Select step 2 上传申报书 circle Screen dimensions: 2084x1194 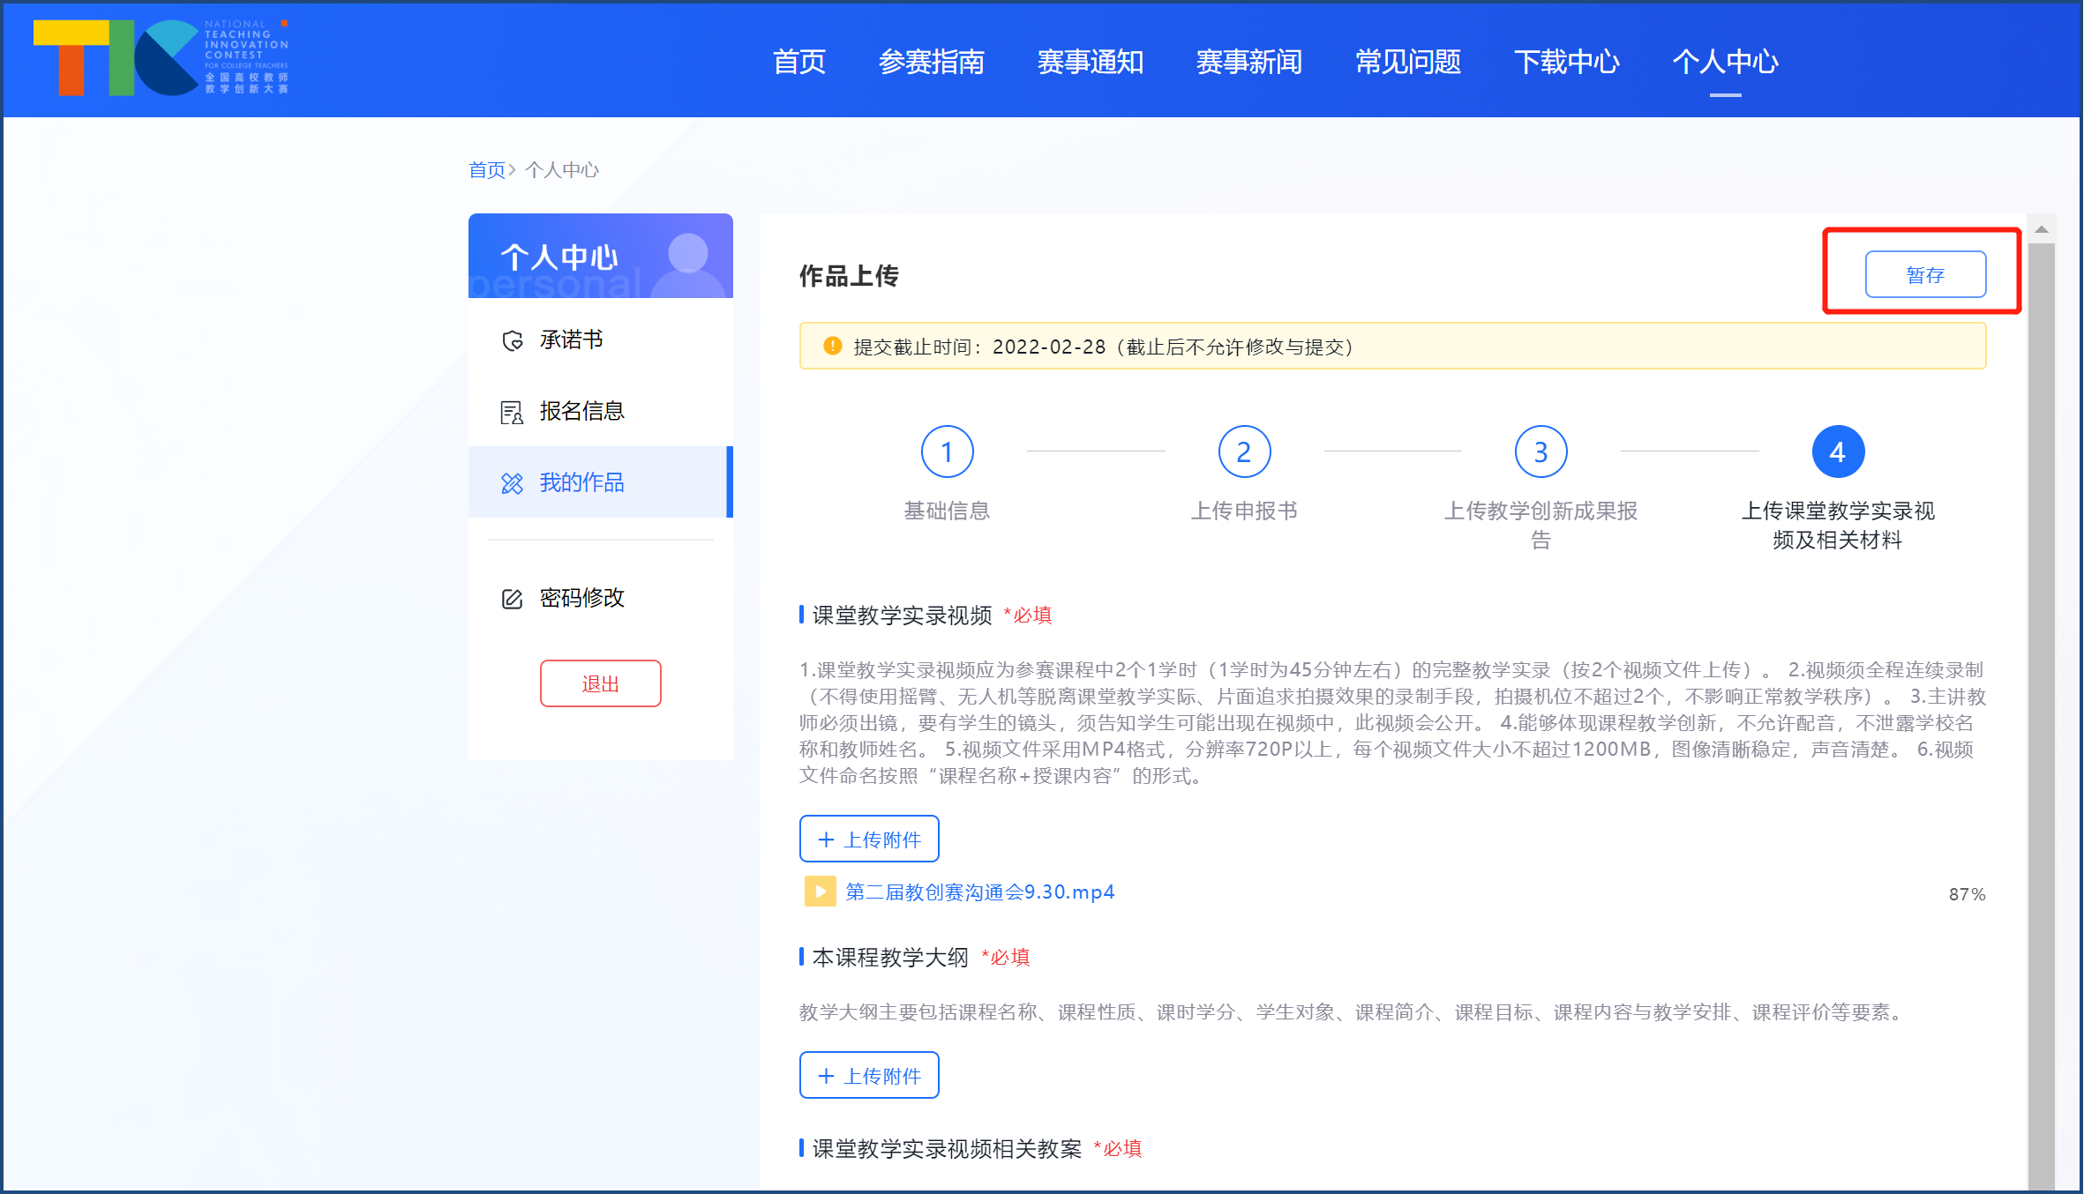[1243, 451]
